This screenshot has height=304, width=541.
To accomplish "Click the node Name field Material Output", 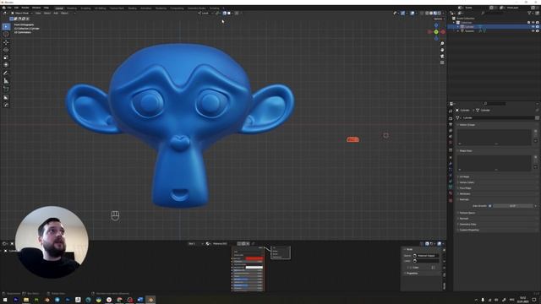I will 426,256.
